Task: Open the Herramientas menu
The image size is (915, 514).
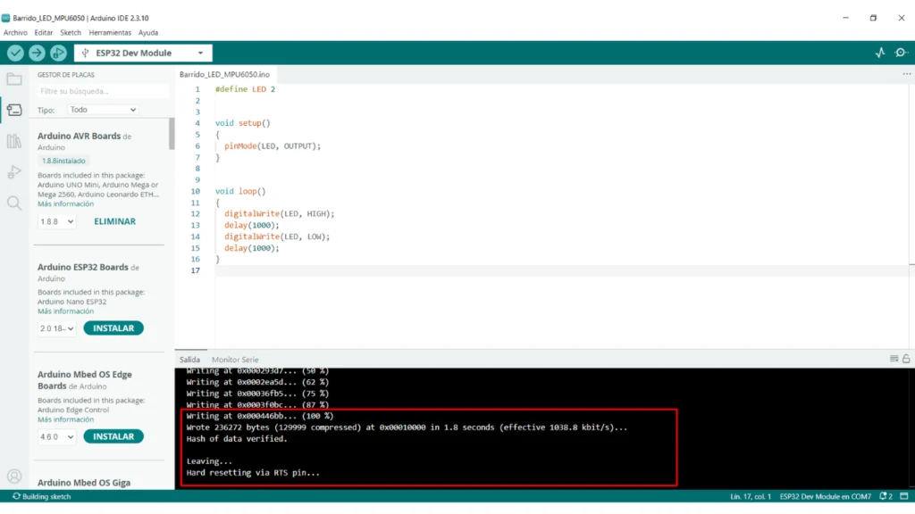Action: pos(110,33)
